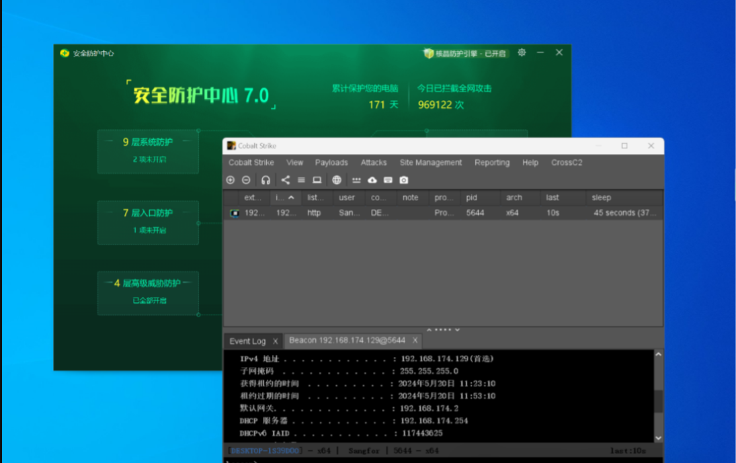Open the Reporting menu

click(492, 163)
